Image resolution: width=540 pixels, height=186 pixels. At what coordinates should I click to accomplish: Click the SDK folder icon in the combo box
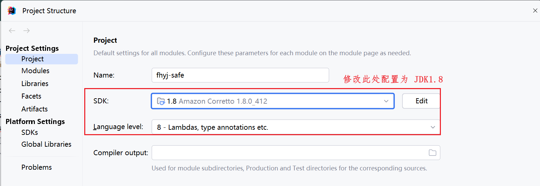click(x=161, y=101)
